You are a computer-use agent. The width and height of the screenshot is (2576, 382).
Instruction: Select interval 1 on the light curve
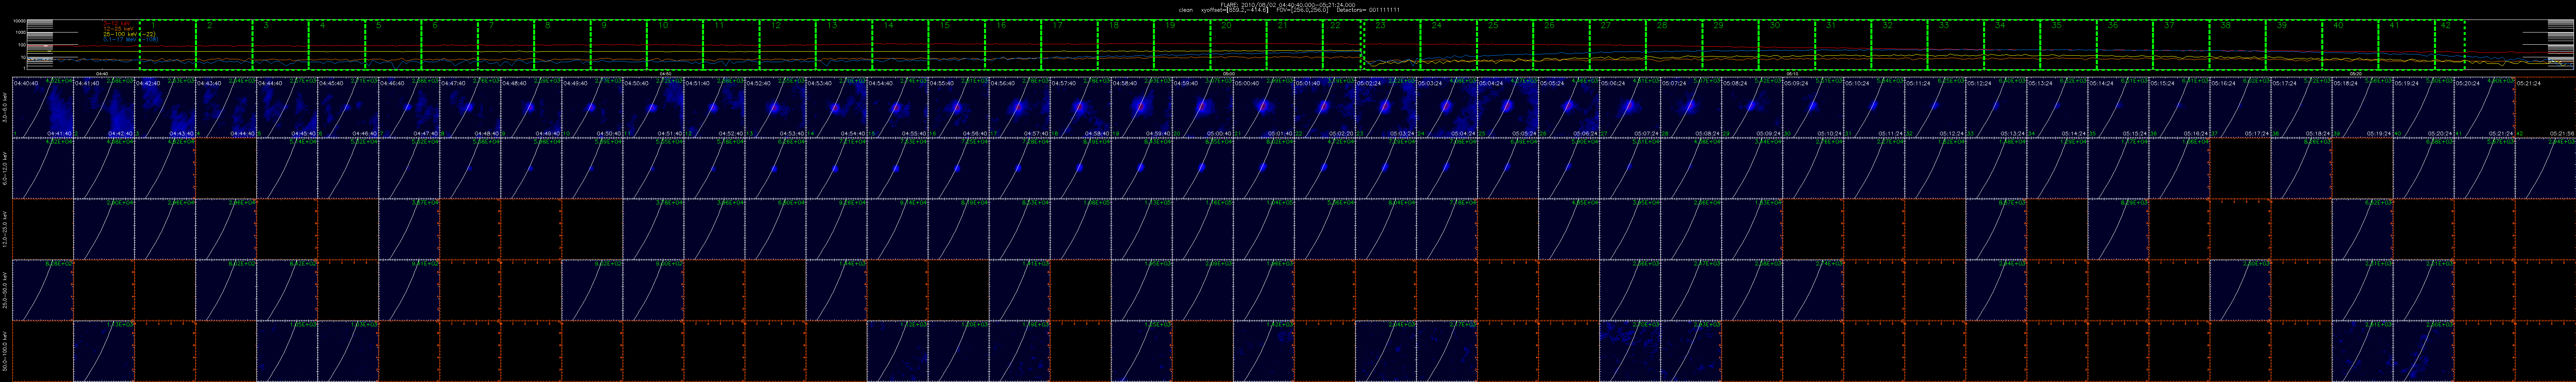coord(168,45)
